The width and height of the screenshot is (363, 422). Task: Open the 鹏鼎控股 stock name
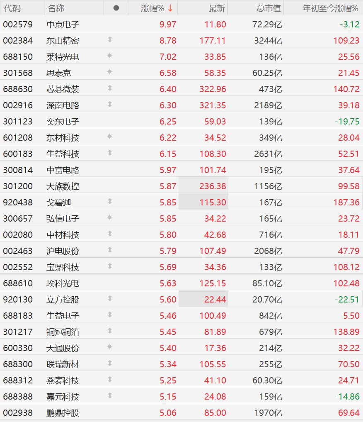[x=63, y=413]
